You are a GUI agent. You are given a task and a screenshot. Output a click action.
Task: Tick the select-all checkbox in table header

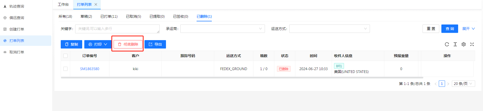click(65, 56)
